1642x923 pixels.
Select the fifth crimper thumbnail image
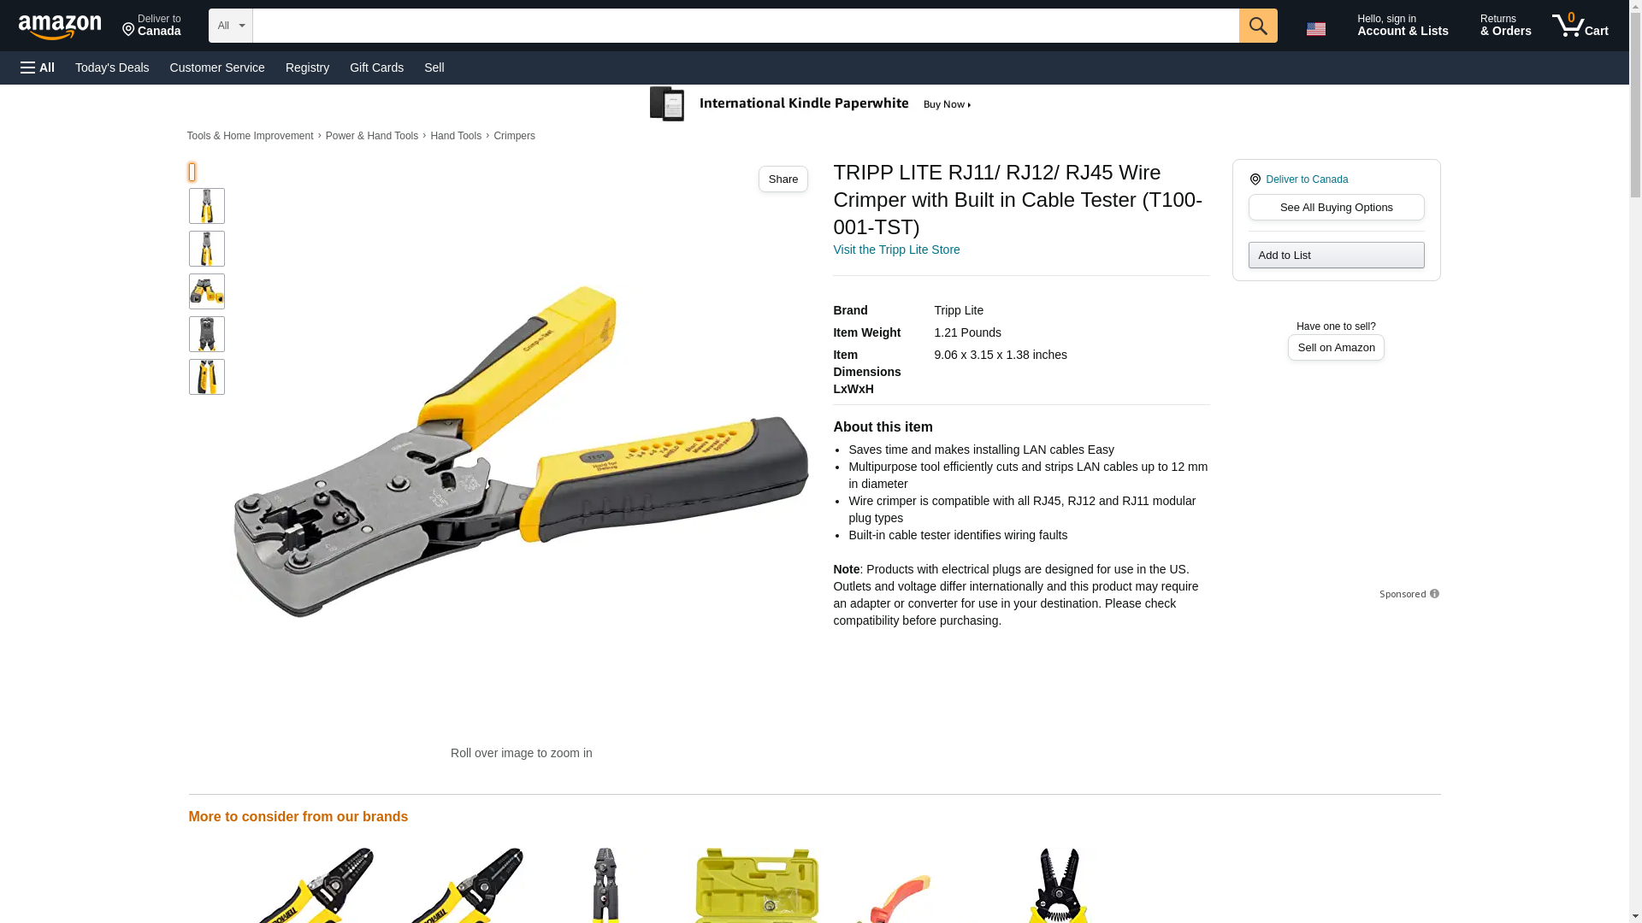[206, 377]
